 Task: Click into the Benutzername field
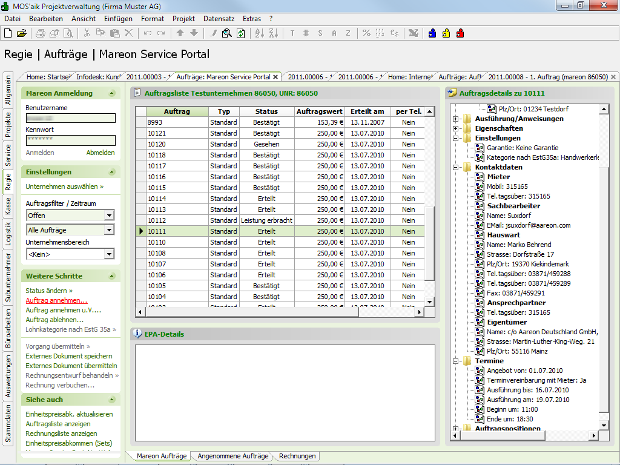(71, 118)
